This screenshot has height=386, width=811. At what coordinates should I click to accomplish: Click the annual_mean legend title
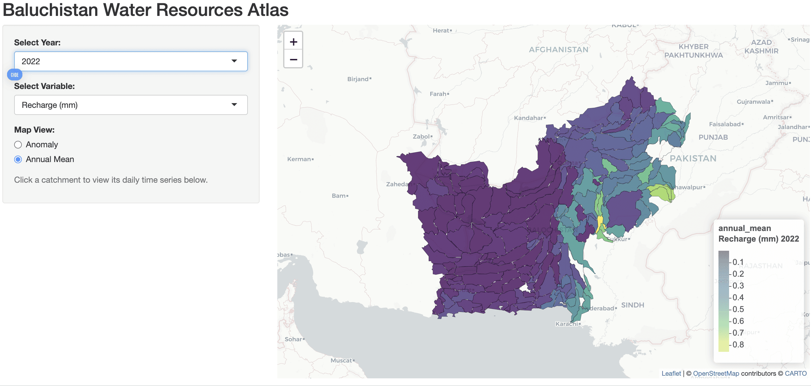click(744, 228)
